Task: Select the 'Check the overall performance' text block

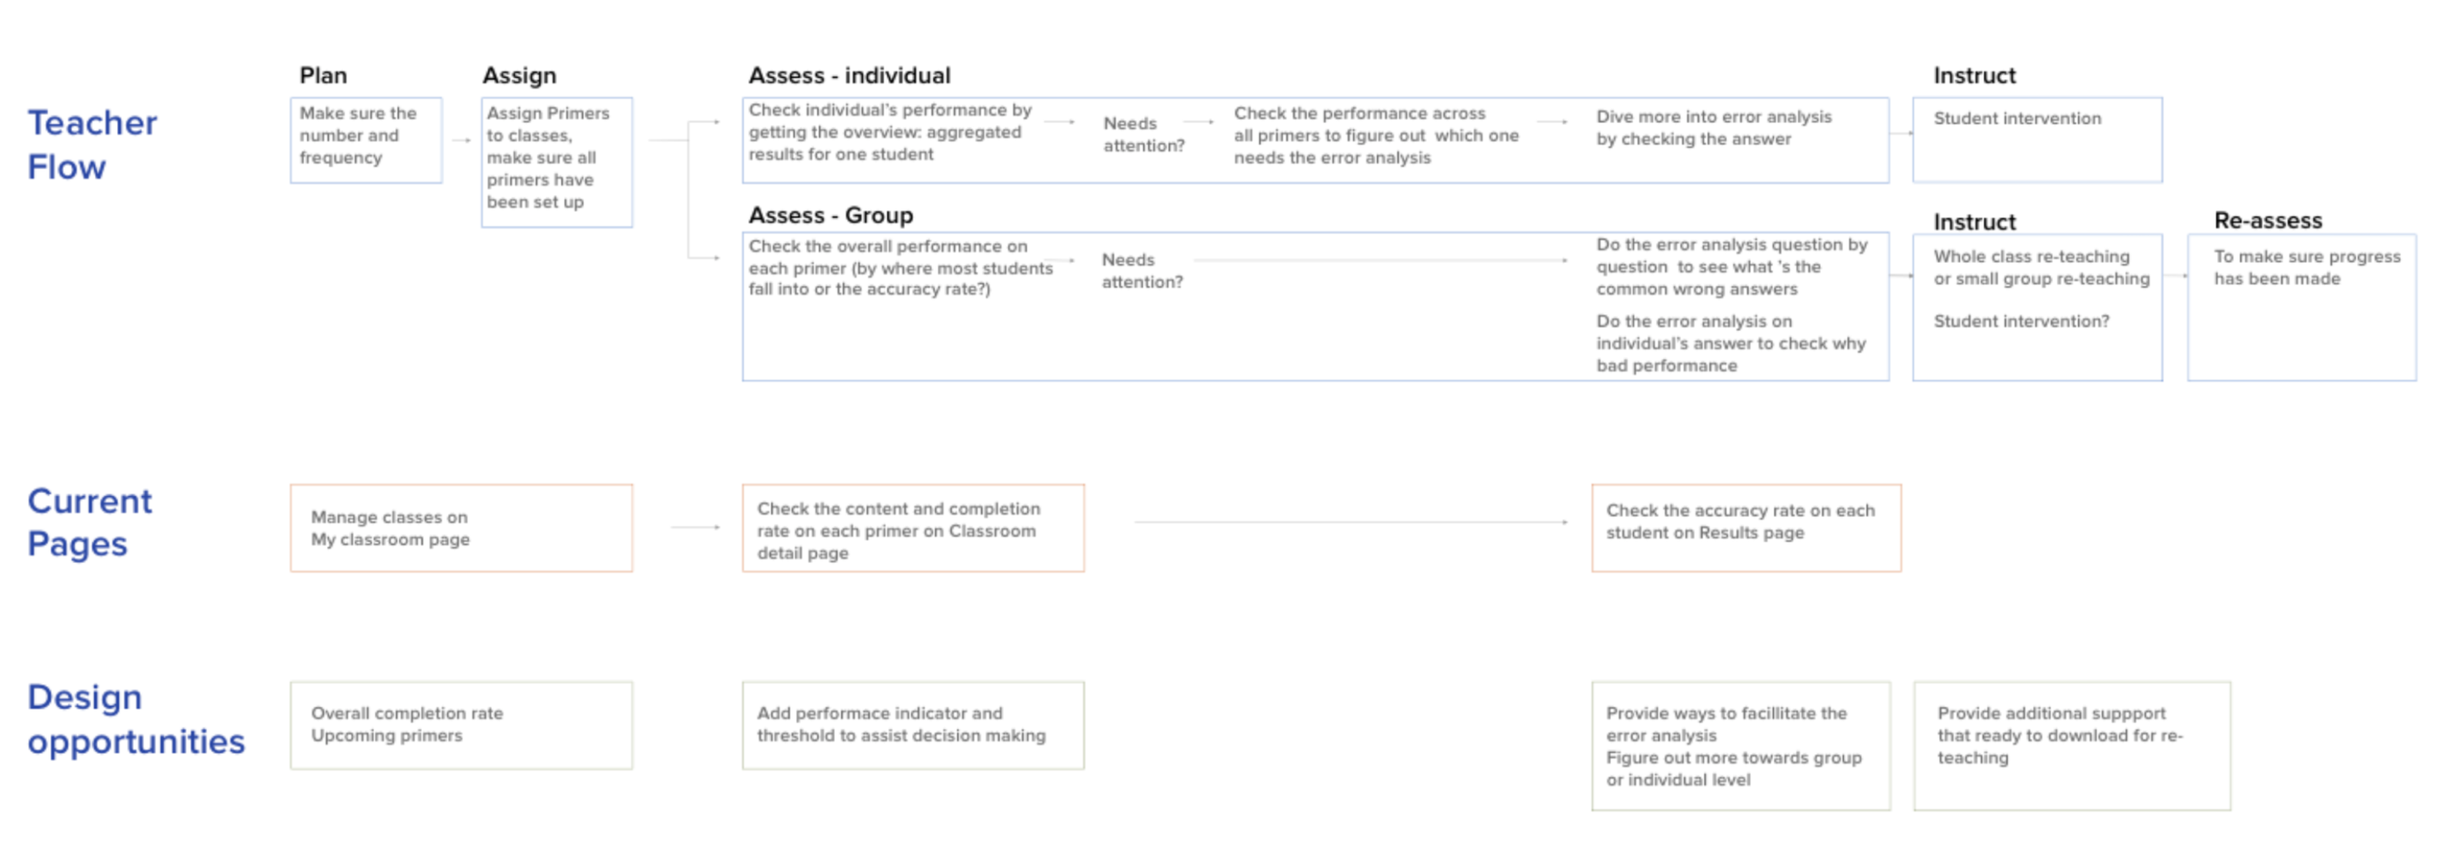Action: coord(899,267)
